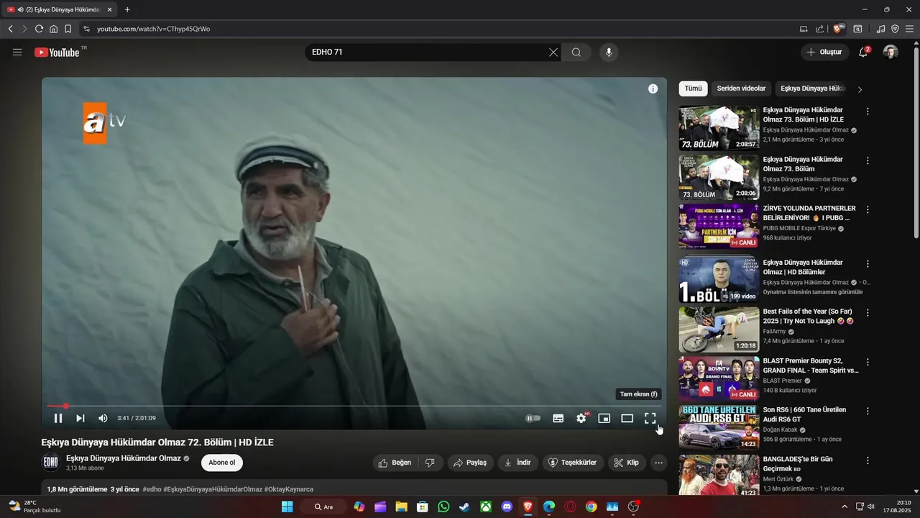The height and width of the screenshot is (518, 920).
Task: Open the player settings gear
Action: pyautogui.click(x=581, y=418)
